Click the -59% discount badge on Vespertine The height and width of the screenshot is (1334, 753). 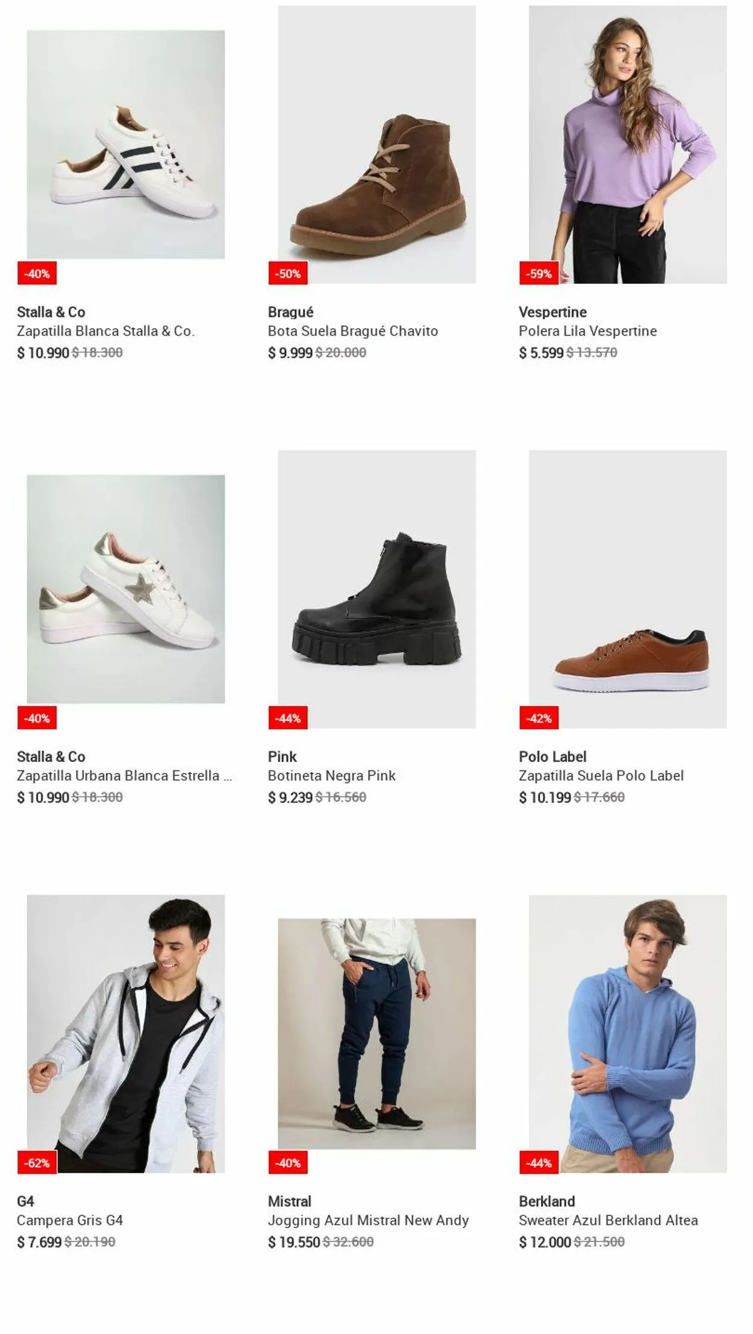[x=539, y=274]
